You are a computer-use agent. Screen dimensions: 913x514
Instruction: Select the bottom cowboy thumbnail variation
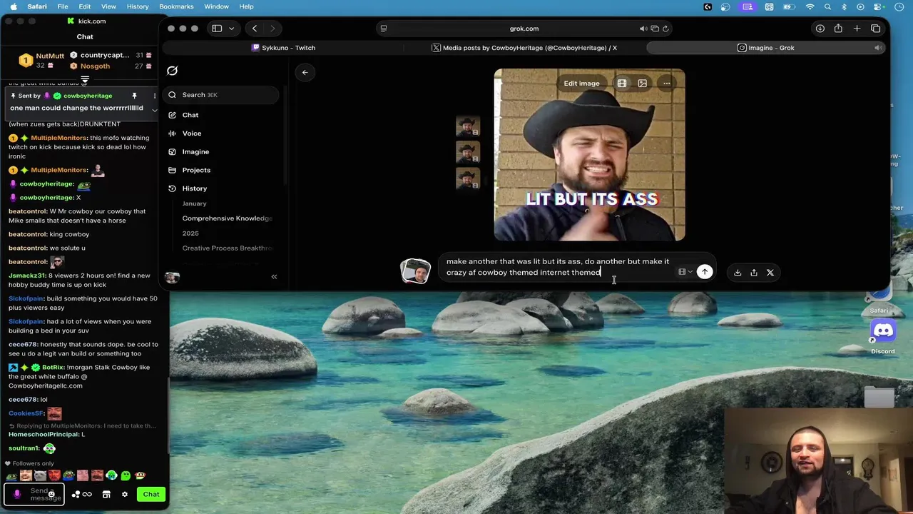pyautogui.click(x=468, y=178)
